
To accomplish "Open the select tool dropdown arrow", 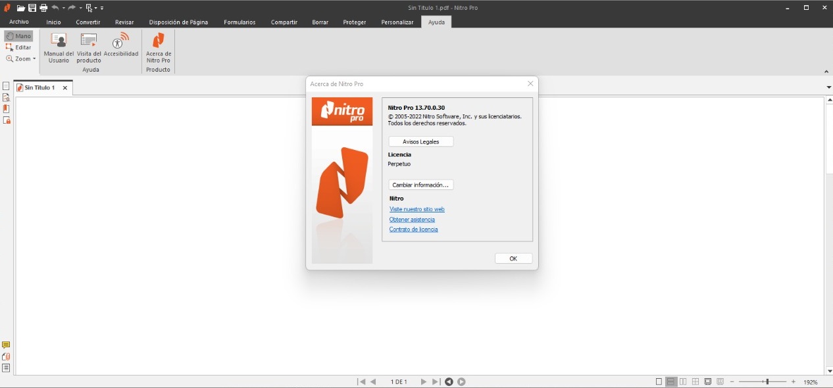I will (96, 9).
